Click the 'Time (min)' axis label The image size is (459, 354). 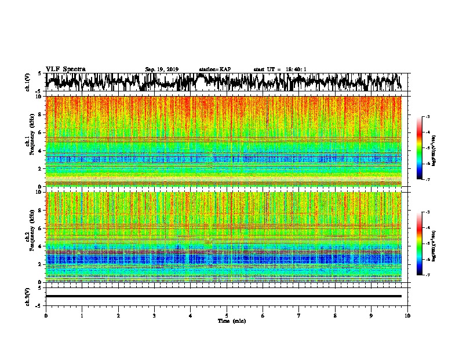click(x=232, y=321)
